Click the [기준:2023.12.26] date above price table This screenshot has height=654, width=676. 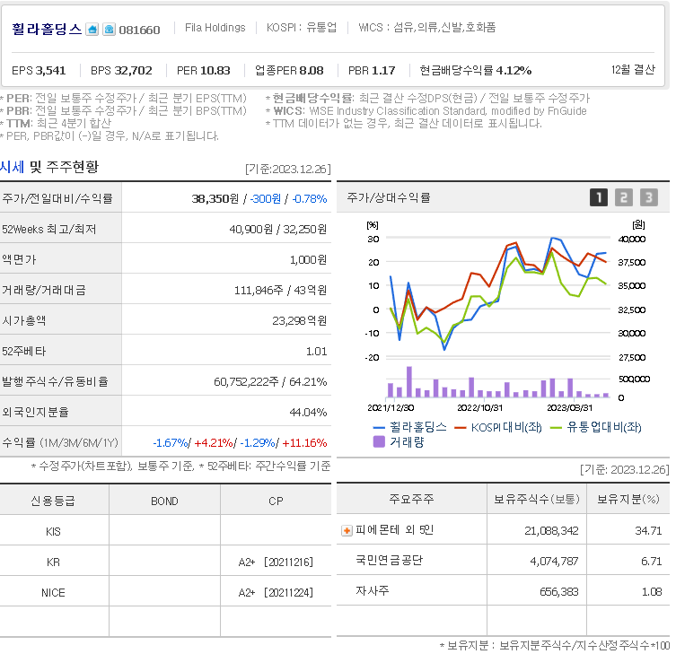point(288,169)
